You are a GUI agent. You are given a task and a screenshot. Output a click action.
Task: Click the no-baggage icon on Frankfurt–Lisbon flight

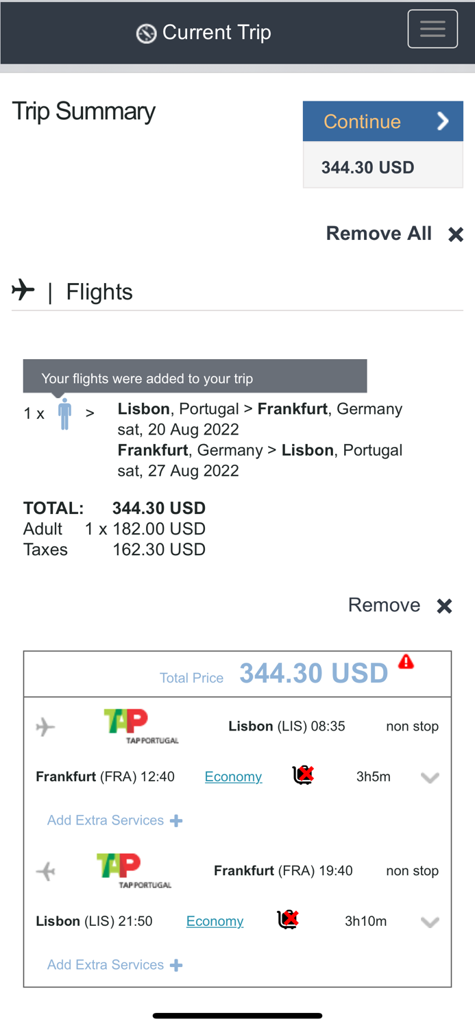coord(288,920)
